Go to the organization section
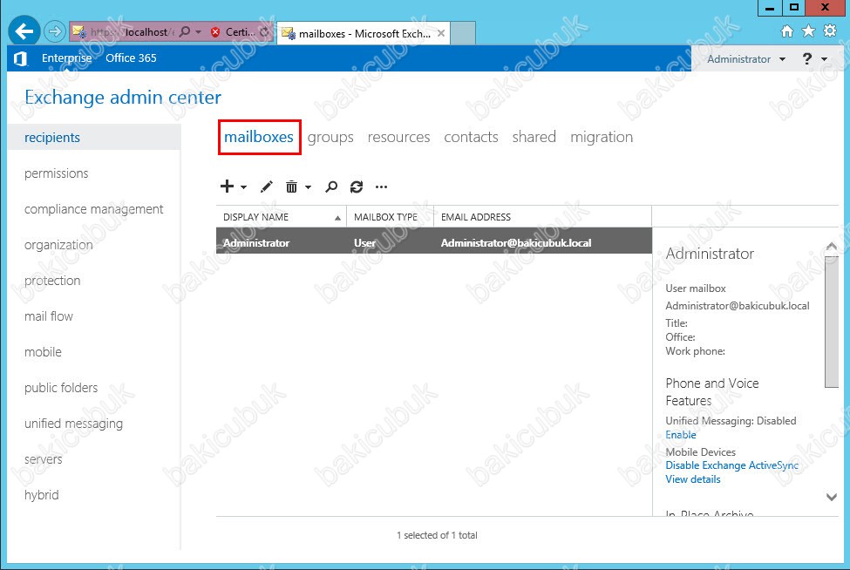Viewport: 850px width, 570px height. [58, 245]
